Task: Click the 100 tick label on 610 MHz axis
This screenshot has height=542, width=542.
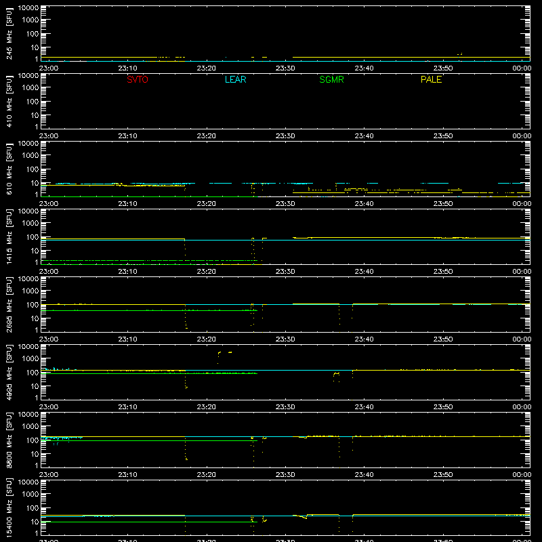Action: 33,169
